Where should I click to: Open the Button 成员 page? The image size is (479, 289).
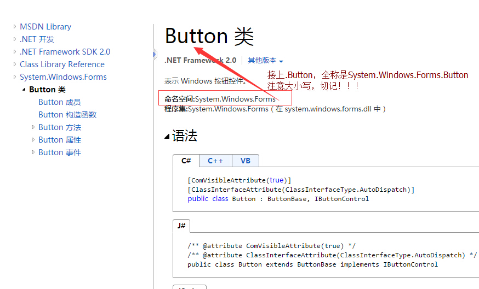point(60,102)
